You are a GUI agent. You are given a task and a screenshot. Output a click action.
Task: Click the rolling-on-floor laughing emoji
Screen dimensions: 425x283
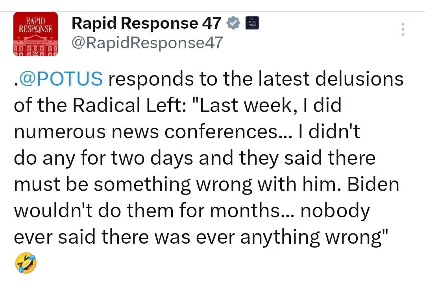[26, 263]
